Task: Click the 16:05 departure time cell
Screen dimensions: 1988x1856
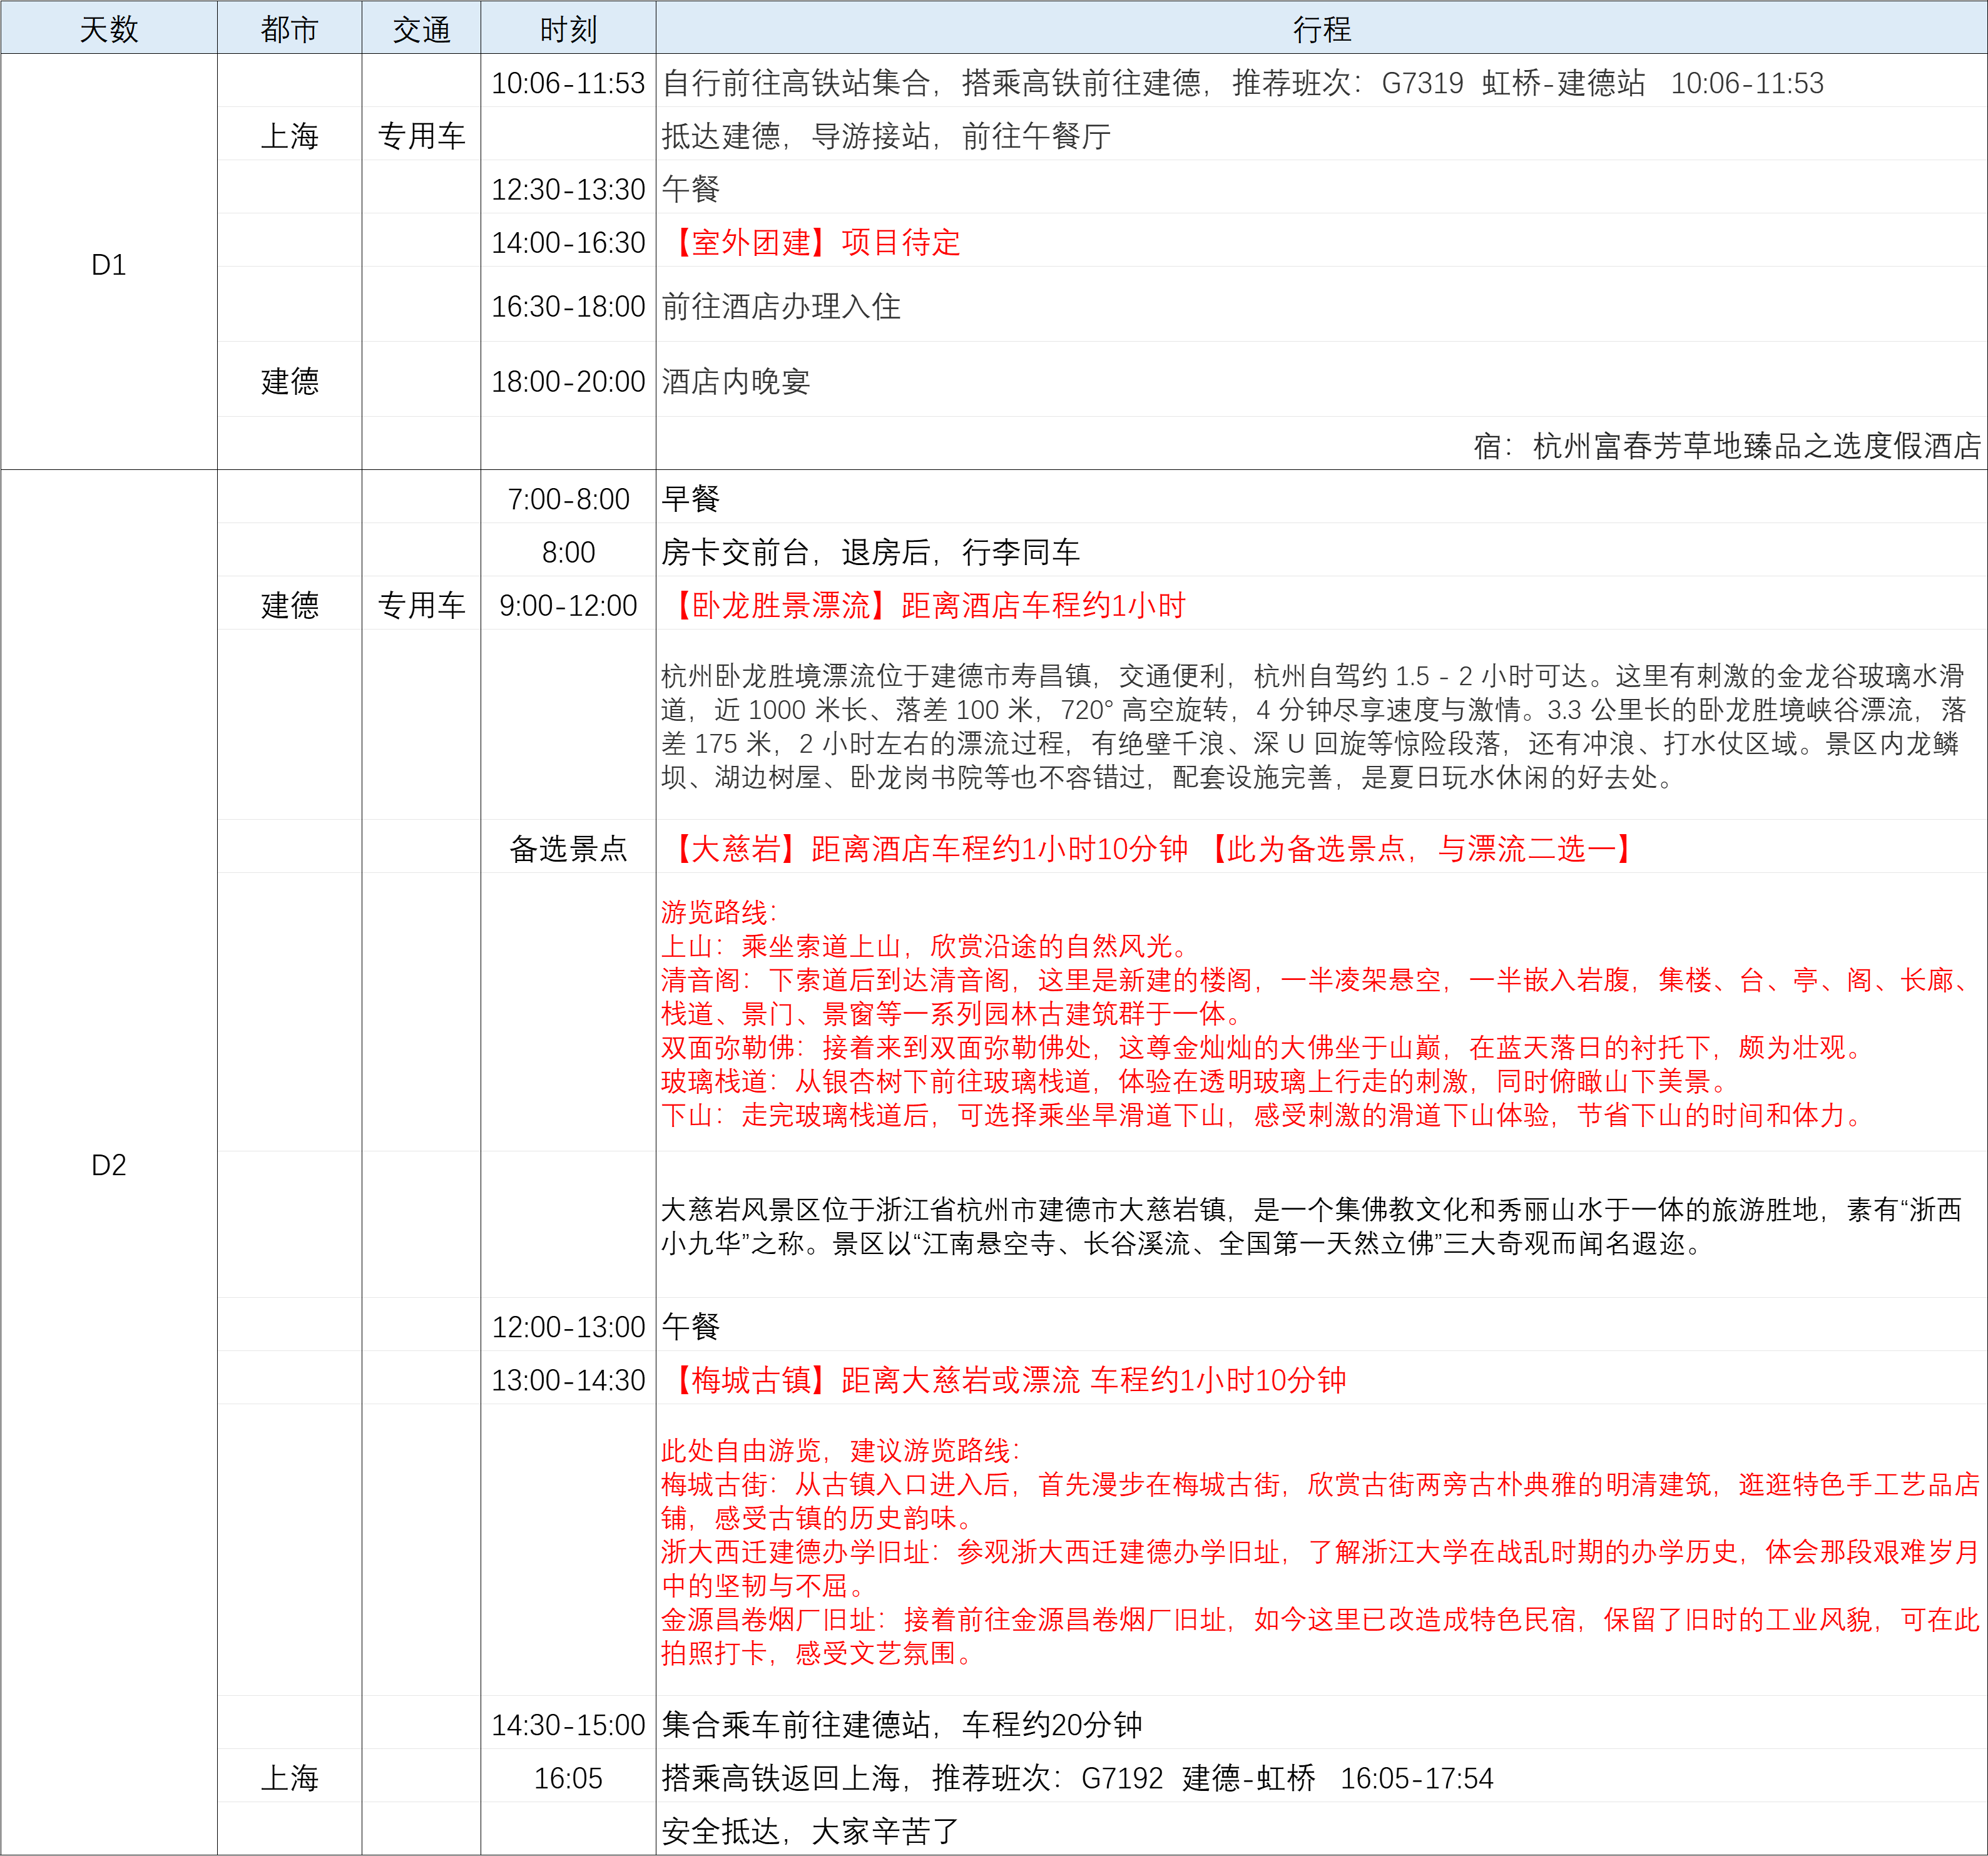Action: click(567, 1778)
